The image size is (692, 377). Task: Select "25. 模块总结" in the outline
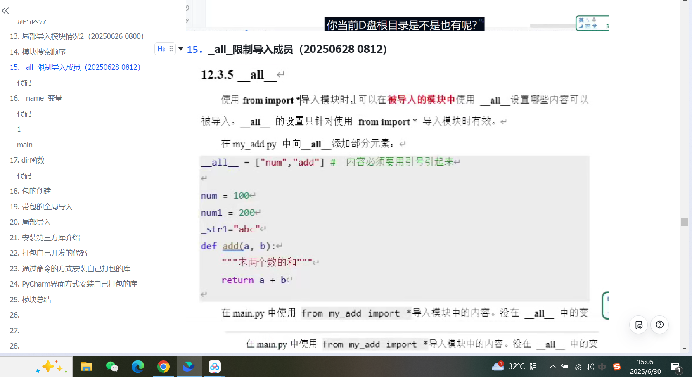point(31,299)
